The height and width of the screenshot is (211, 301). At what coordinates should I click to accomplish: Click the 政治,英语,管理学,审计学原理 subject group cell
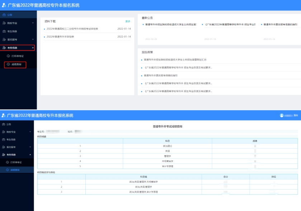tap(144, 192)
